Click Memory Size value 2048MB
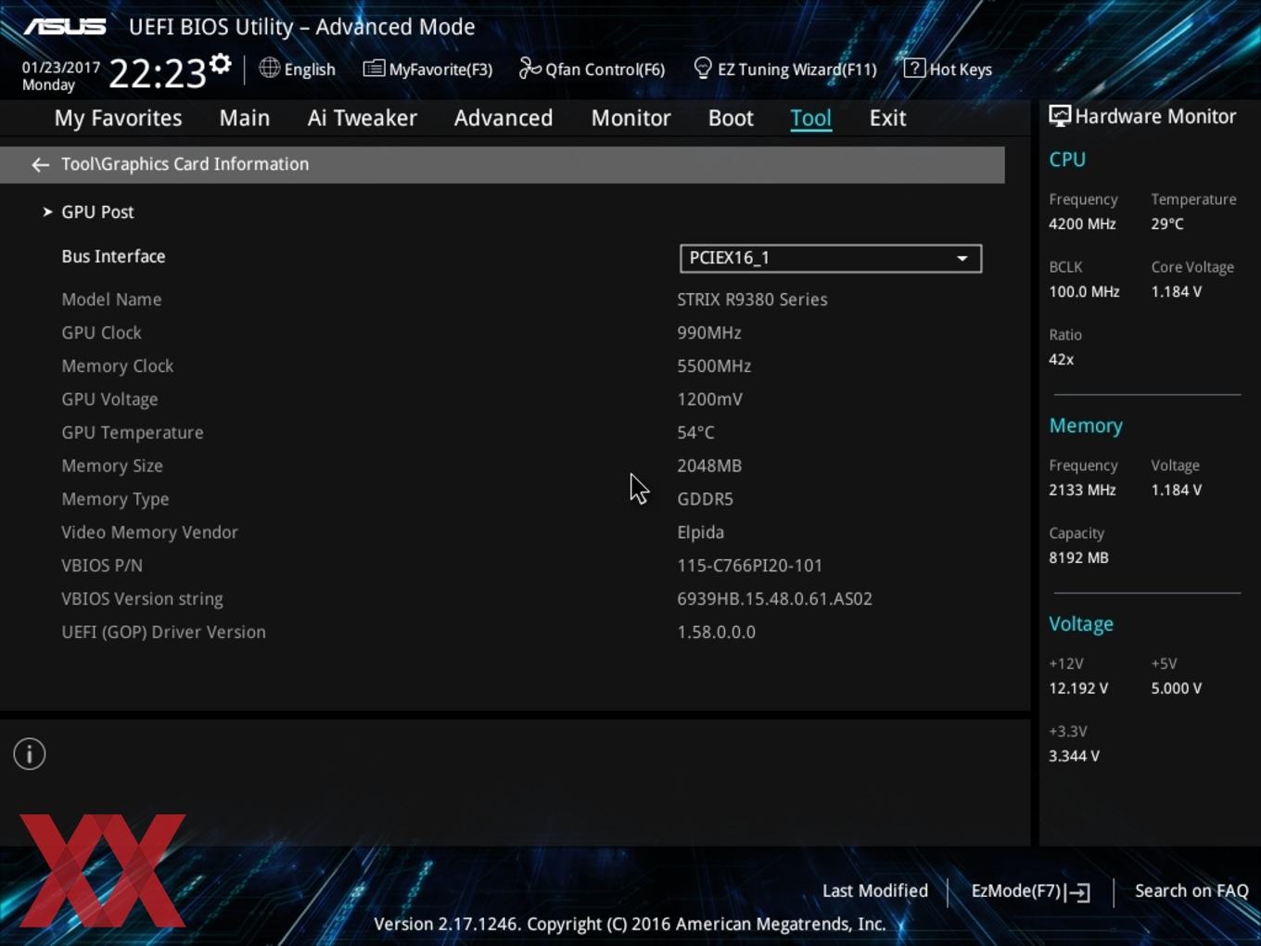This screenshot has width=1261, height=946. coord(709,467)
